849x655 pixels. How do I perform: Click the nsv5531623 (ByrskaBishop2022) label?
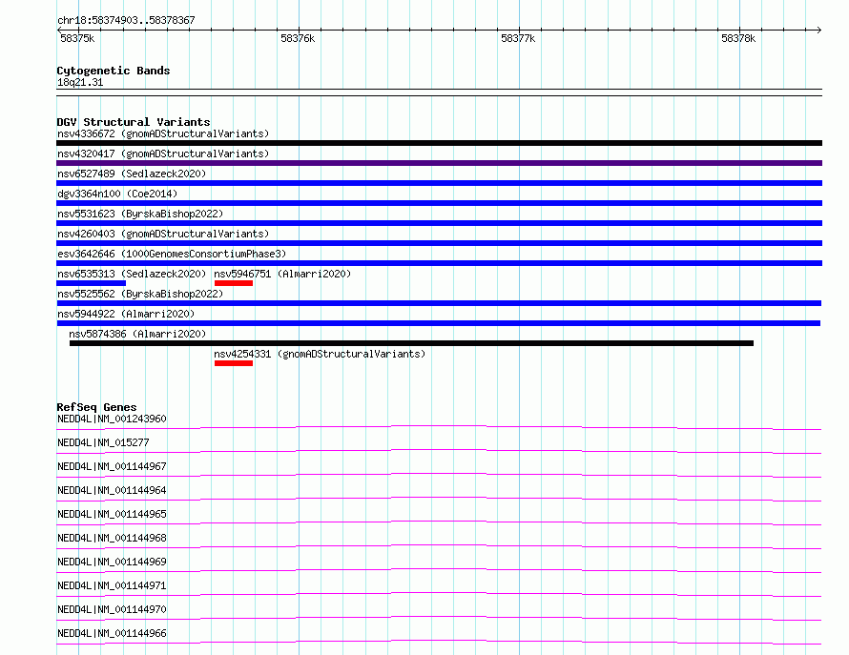pyautogui.click(x=140, y=214)
